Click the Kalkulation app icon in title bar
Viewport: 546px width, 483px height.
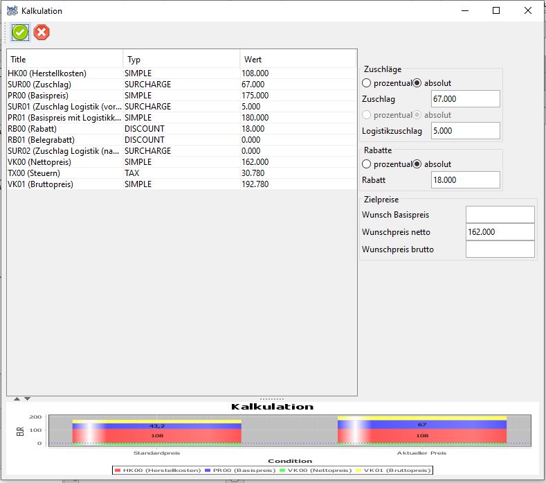pyautogui.click(x=12, y=10)
